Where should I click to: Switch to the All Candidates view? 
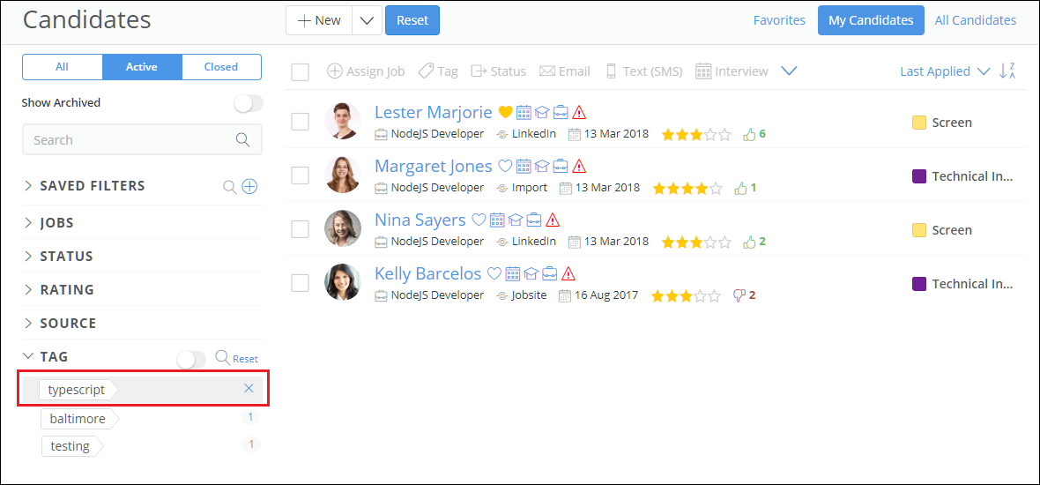[x=975, y=20]
